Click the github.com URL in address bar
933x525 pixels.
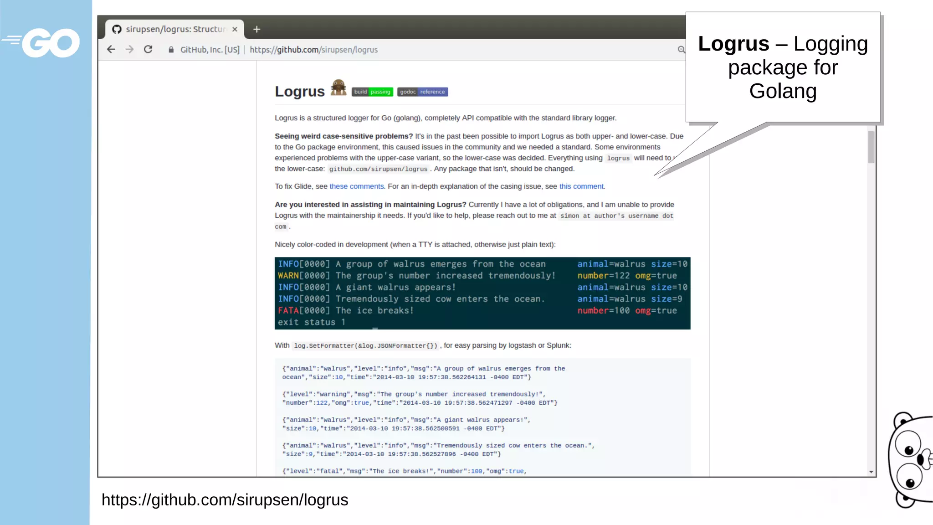[x=313, y=50]
